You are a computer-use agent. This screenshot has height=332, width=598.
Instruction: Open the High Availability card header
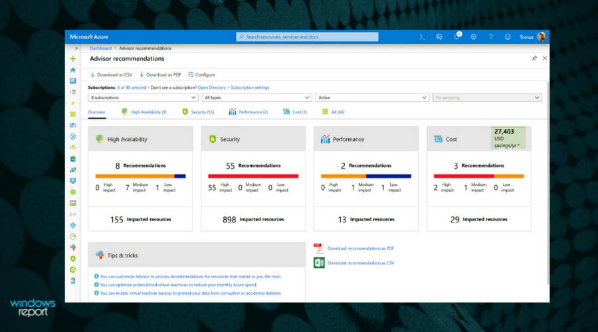click(140, 139)
